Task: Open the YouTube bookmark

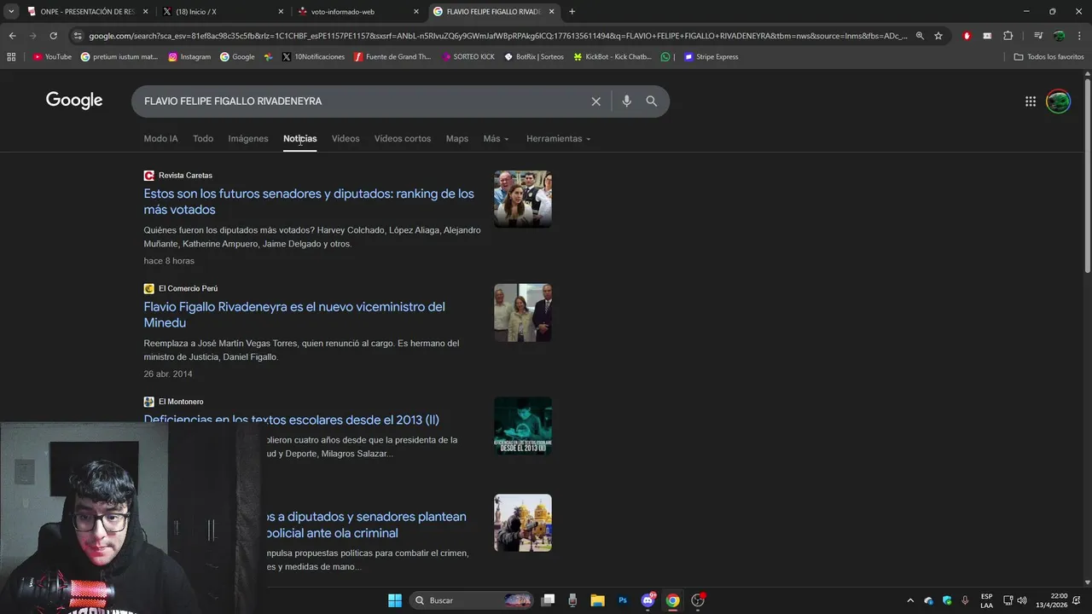Action: click(x=52, y=57)
